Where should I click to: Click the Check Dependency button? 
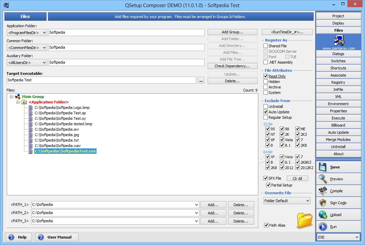click(232, 66)
